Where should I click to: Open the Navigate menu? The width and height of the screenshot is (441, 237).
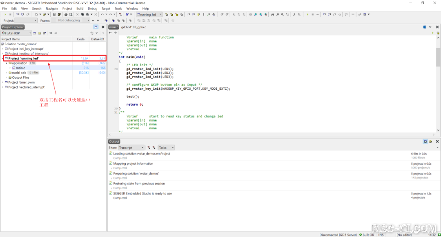click(52, 9)
